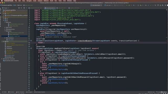Open the File menu
Viewport: 168px width, 94px height.
coord(16,1)
